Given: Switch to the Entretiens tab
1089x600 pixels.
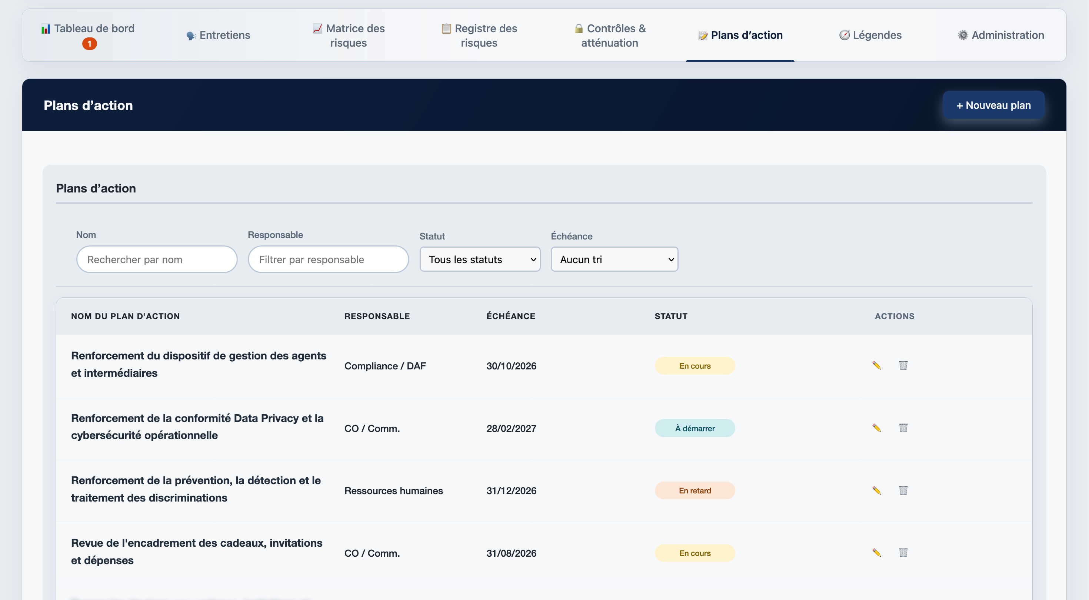Looking at the screenshot, I should [x=218, y=36].
